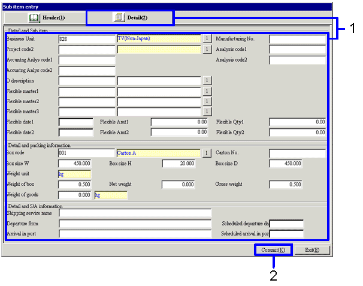Open the lookup for Flexible master1
The width and height of the screenshot is (363, 286).
point(207,91)
